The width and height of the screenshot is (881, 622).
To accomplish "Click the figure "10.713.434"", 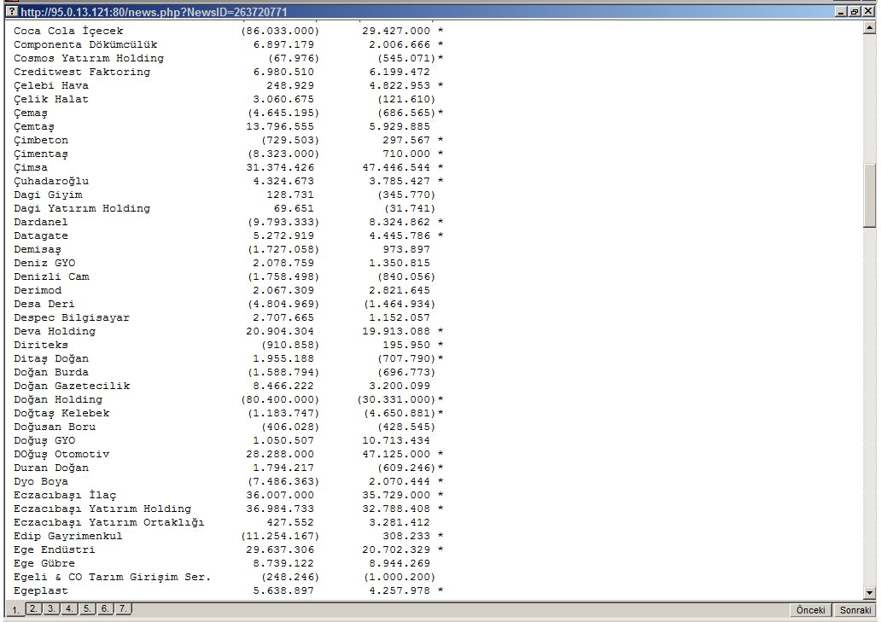I will 396,440.
